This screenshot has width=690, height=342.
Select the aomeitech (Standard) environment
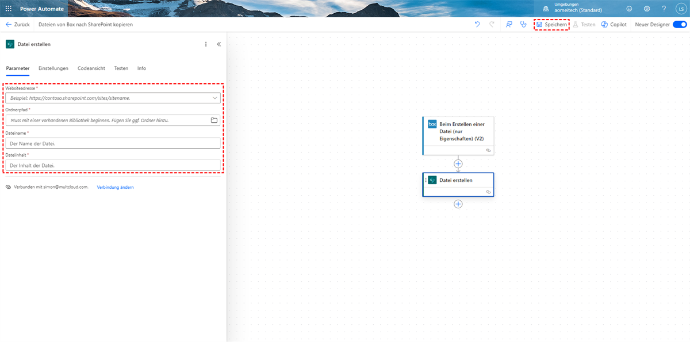click(x=578, y=10)
